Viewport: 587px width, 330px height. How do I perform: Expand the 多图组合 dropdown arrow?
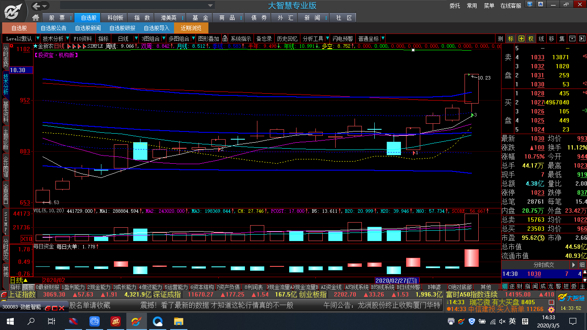coord(193,39)
